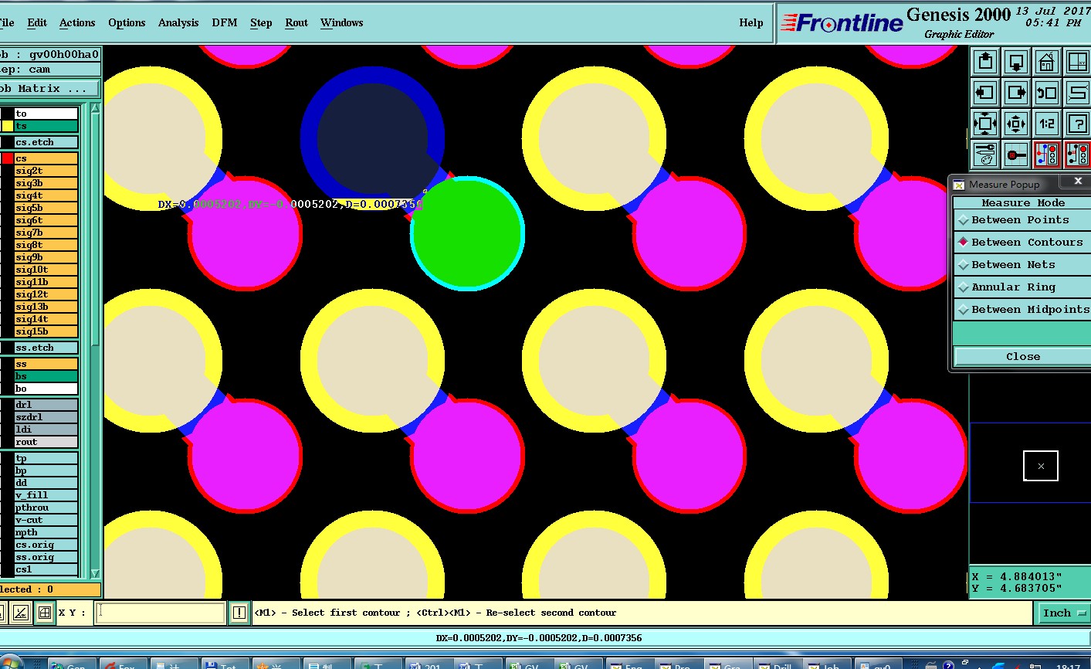Click the Windows Start button

click(12, 664)
